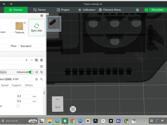
Task: Open filament settings gear icon
Action: point(41,60)
